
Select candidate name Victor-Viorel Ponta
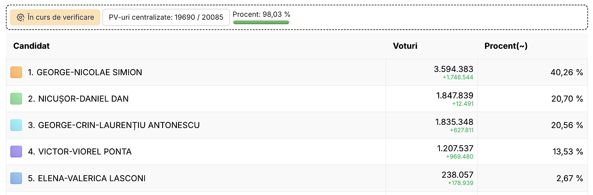[80, 152]
